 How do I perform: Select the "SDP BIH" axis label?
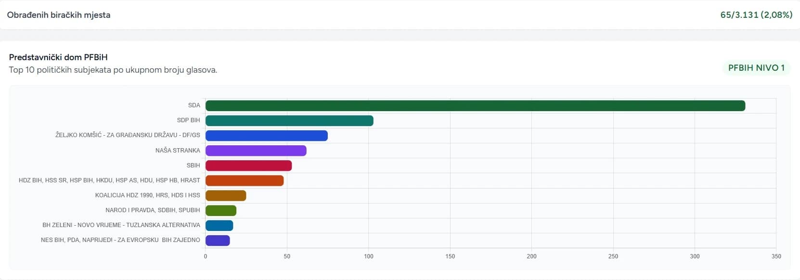[x=188, y=120]
